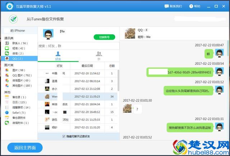The image size is (230, 156).
Task: Select 微信图片 (69) category
Action: 22,81
